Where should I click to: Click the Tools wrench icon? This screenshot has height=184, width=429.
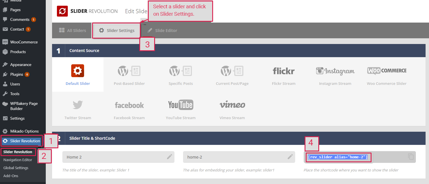(5, 94)
